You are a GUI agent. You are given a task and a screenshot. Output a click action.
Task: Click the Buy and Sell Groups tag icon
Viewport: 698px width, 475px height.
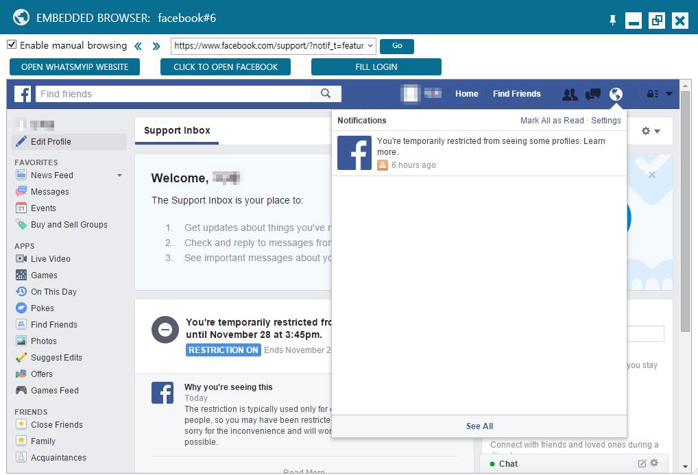21,224
